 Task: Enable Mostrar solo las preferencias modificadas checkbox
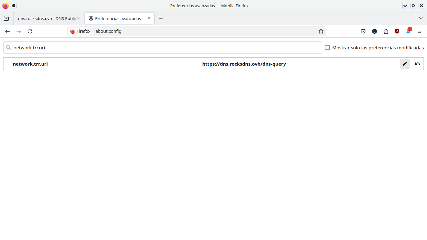(x=327, y=47)
